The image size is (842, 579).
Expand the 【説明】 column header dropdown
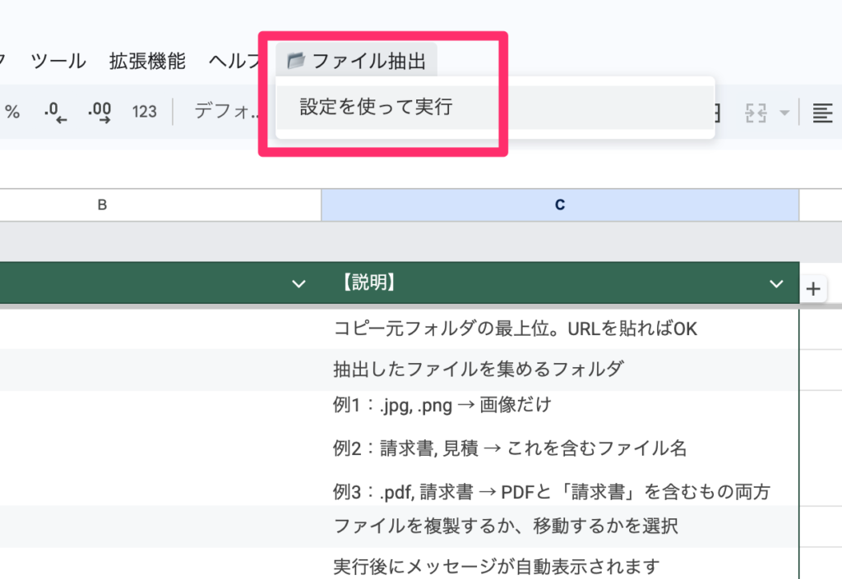(775, 284)
